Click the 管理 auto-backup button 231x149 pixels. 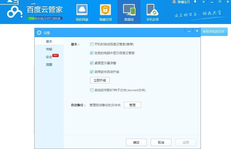click(x=132, y=105)
